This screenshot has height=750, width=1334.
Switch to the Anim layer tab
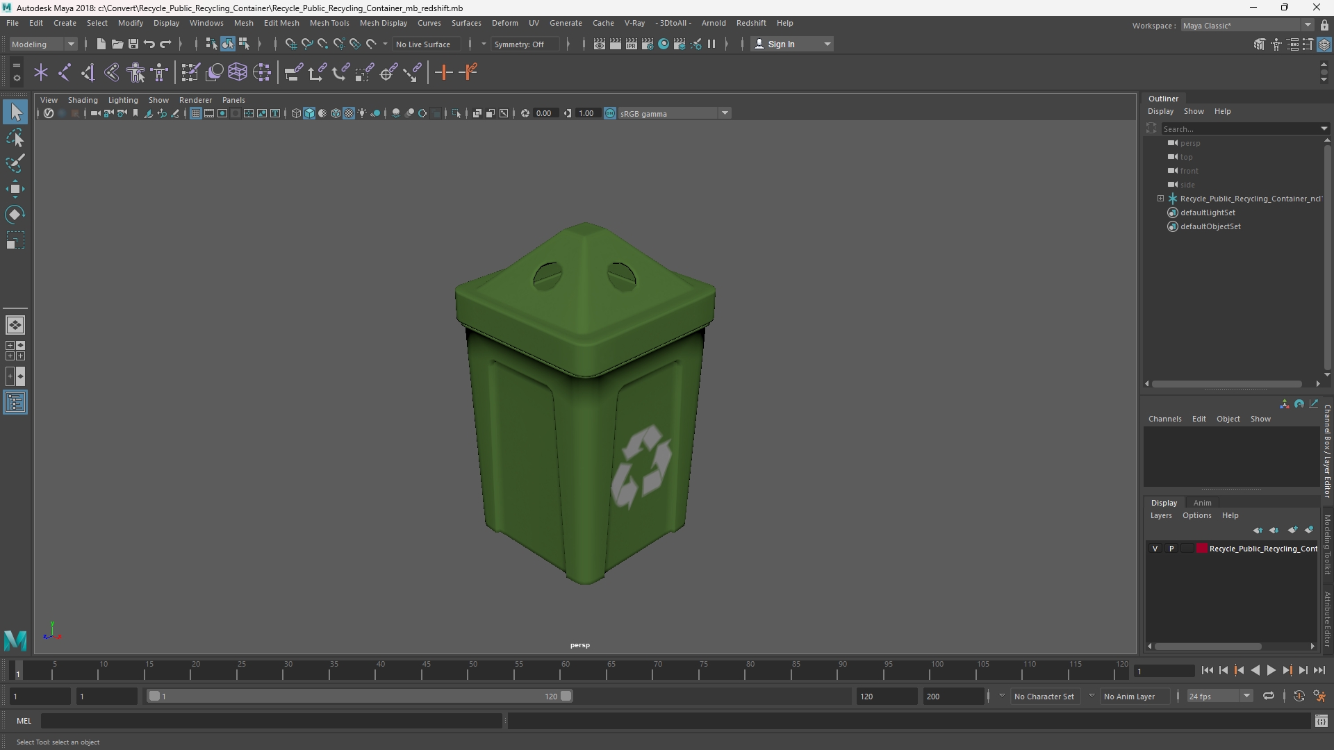[x=1202, y=503]
